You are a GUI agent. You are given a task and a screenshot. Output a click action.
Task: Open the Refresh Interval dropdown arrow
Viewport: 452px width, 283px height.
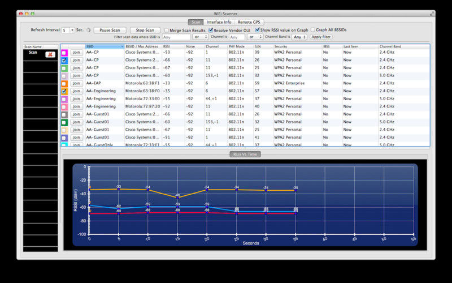(72, 30)
